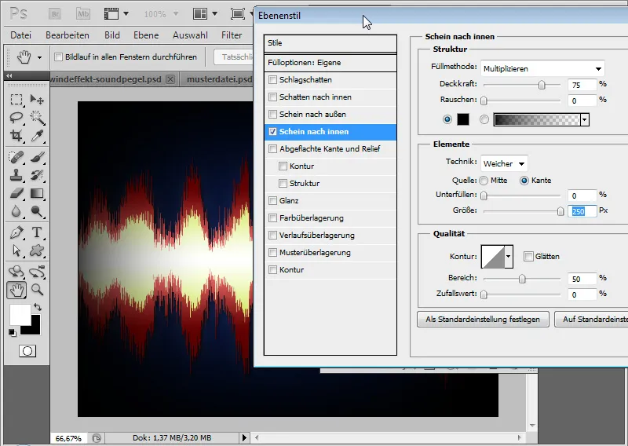
Task: Select the Mitte source radio button
Action: (x=484, y=181)
